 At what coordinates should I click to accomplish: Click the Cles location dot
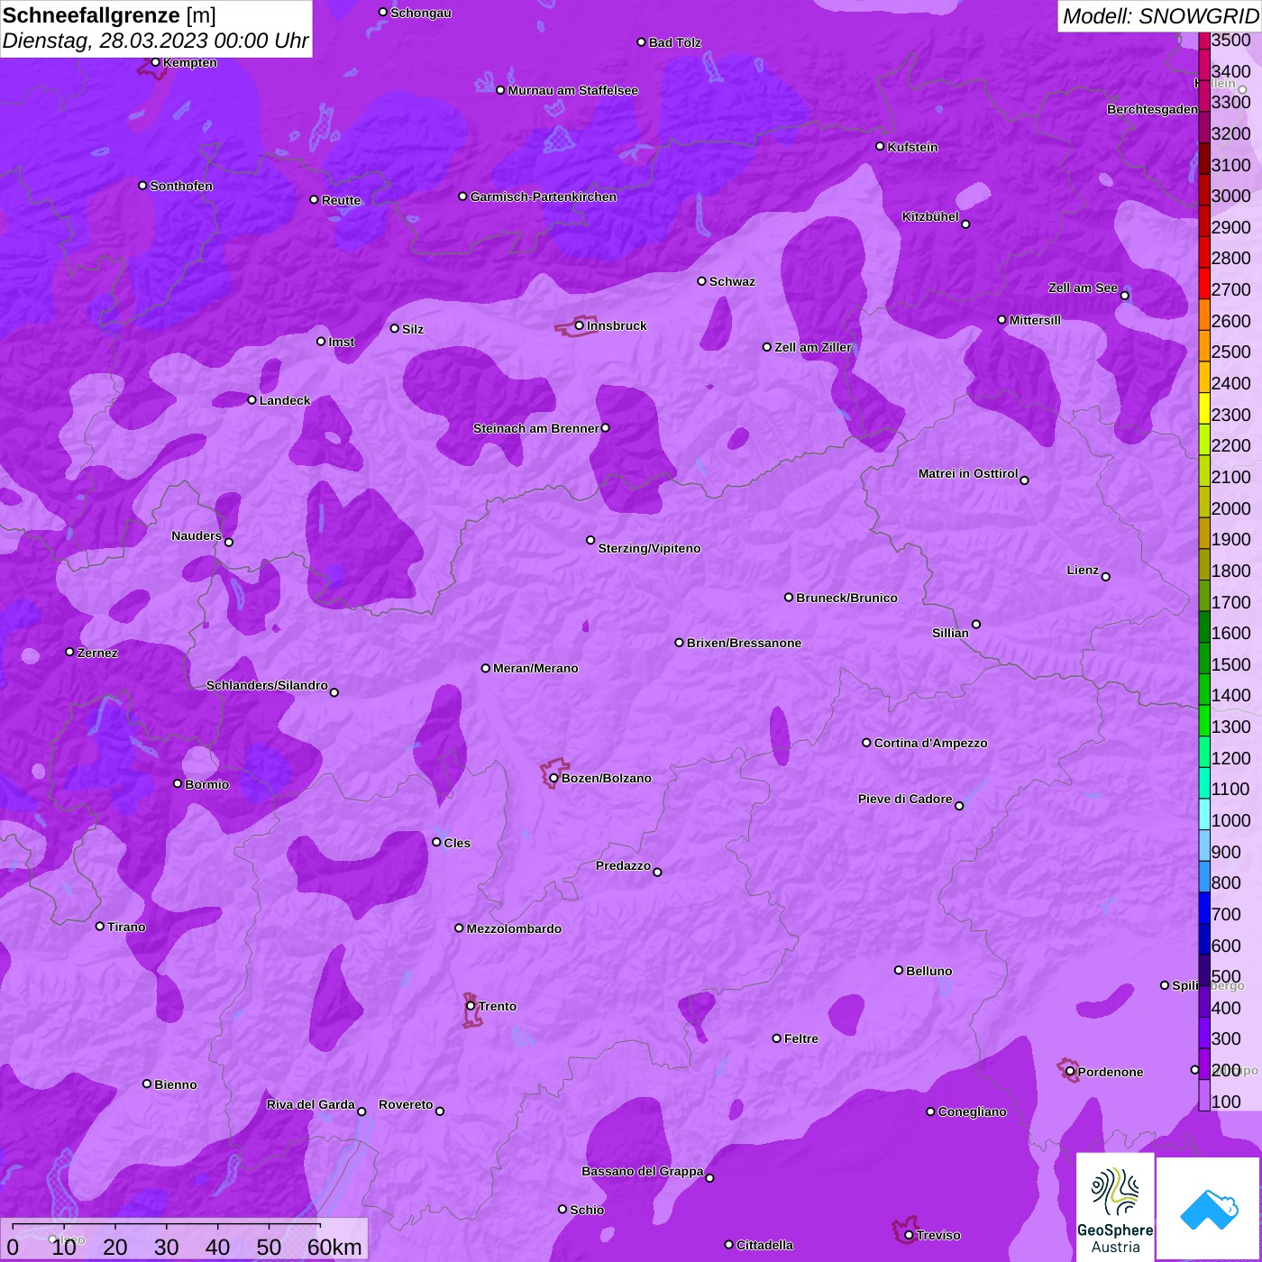pos(436,842)
